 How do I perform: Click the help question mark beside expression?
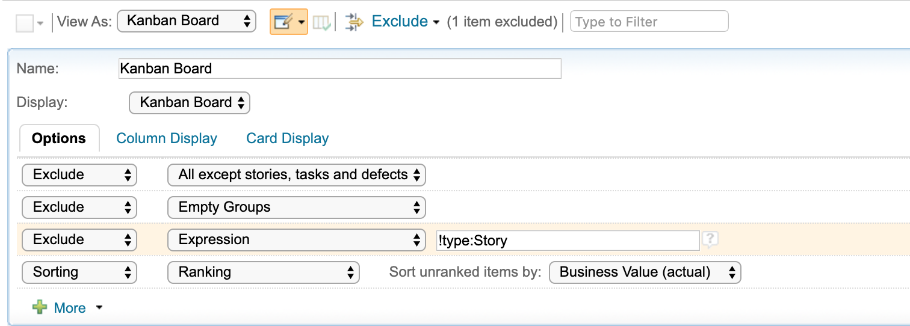(x=710, y=240)
